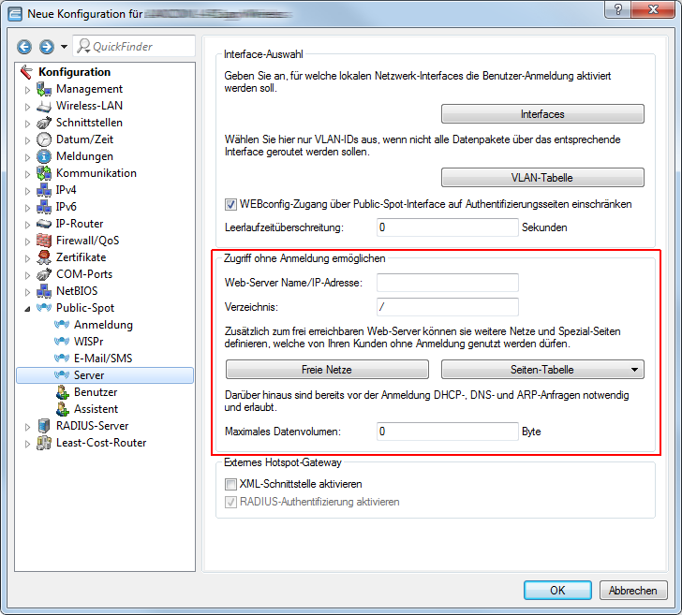Click the back navigation arrow
This screenshot has height=615, width=682.
point(25,47)
